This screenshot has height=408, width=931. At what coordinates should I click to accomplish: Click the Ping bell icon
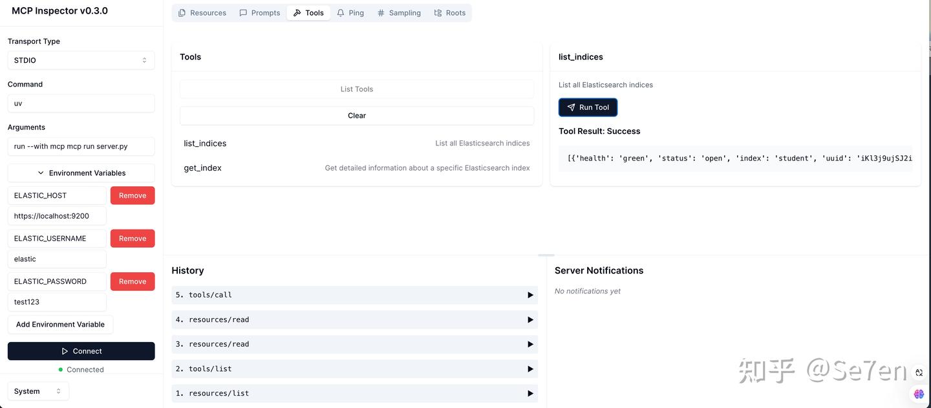click(341, 12)
